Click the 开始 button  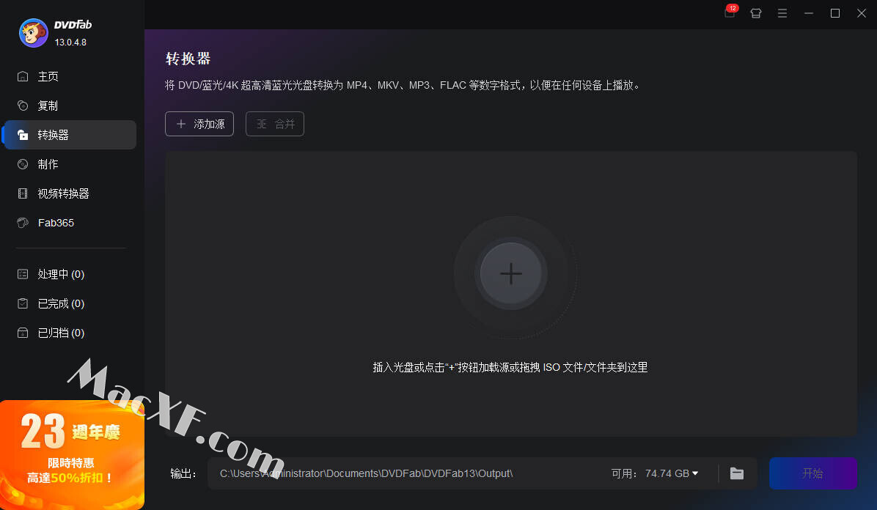click(x=812, y=473)
